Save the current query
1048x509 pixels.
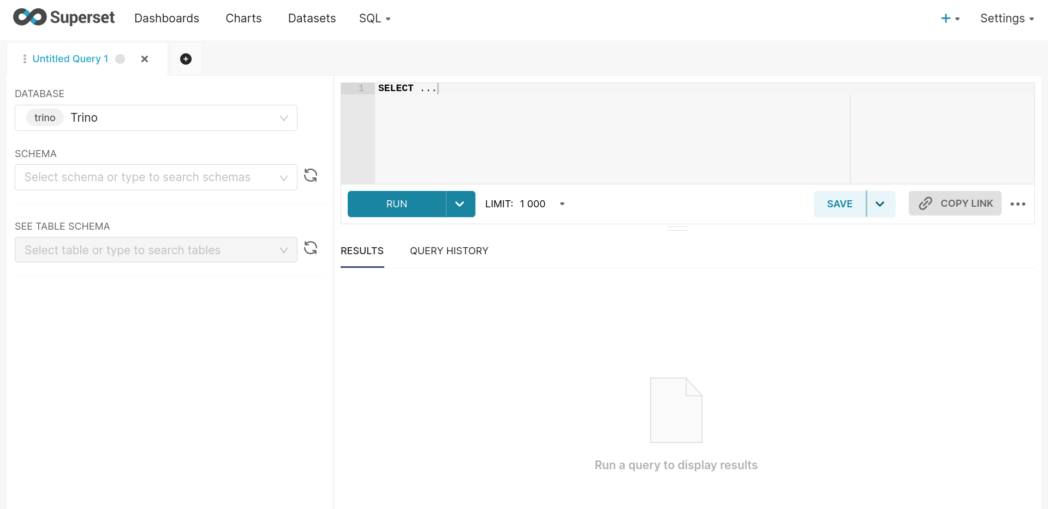tap(839, 204)
